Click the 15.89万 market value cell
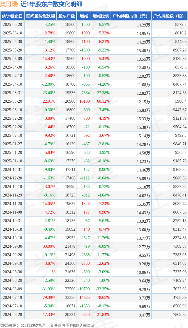Image resolution: width=188 pixels, height=328 pixels. [x=143, y=179]
